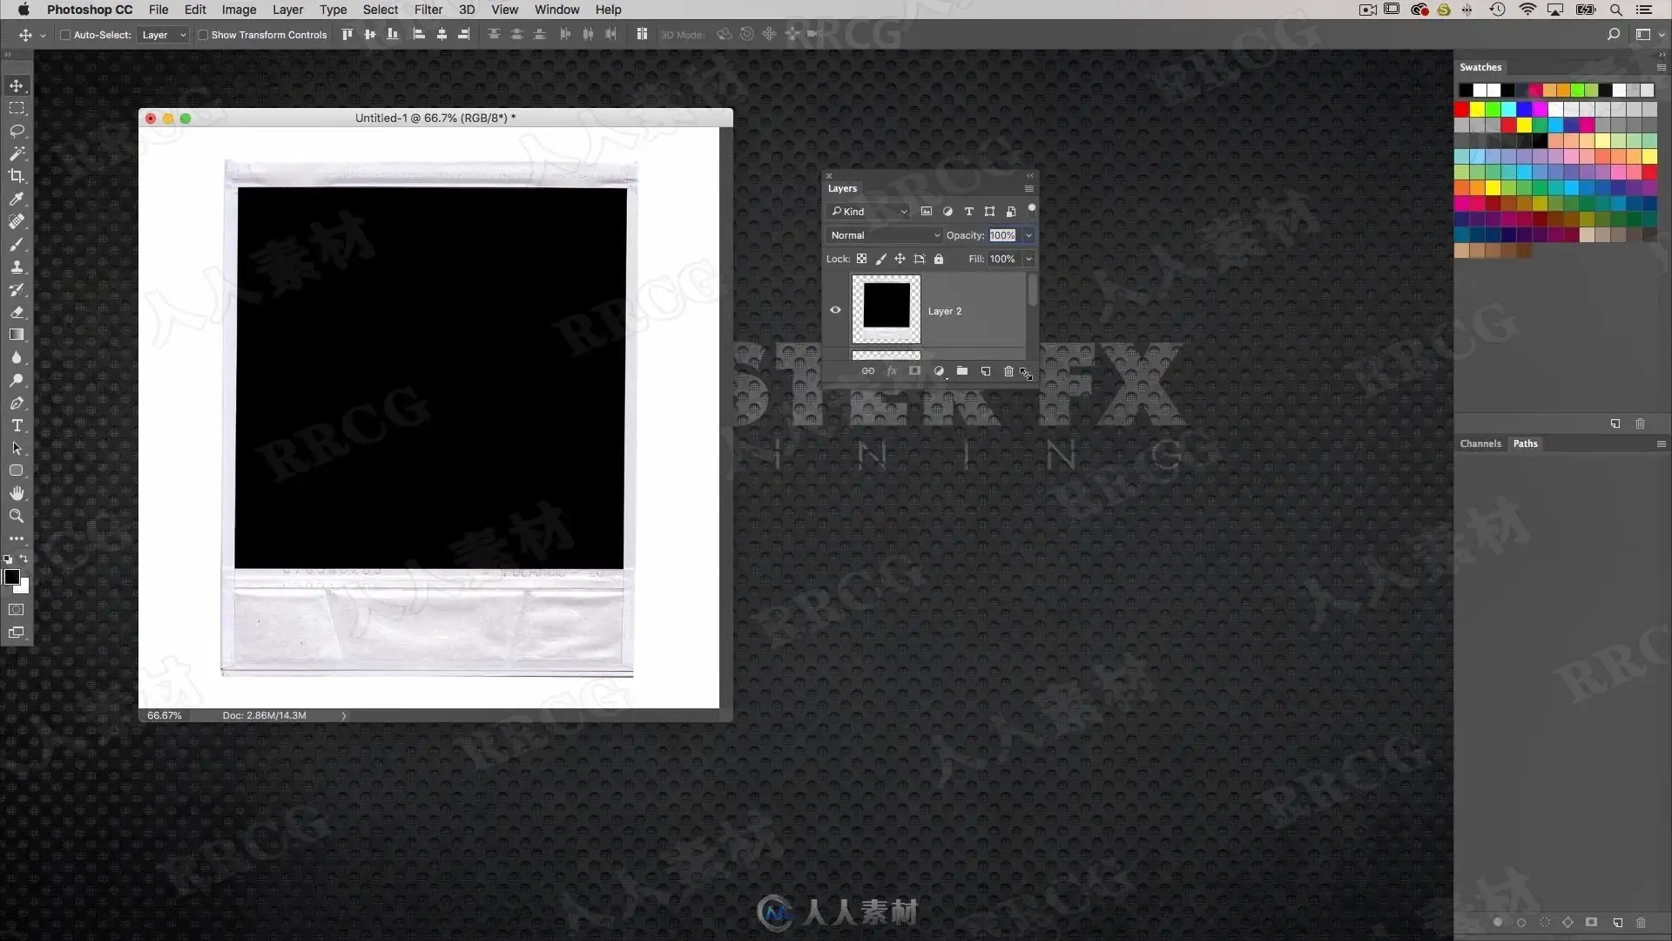Open the Normal blend mode dropdown
1672x941 pixels.
(x=884, y=235)
